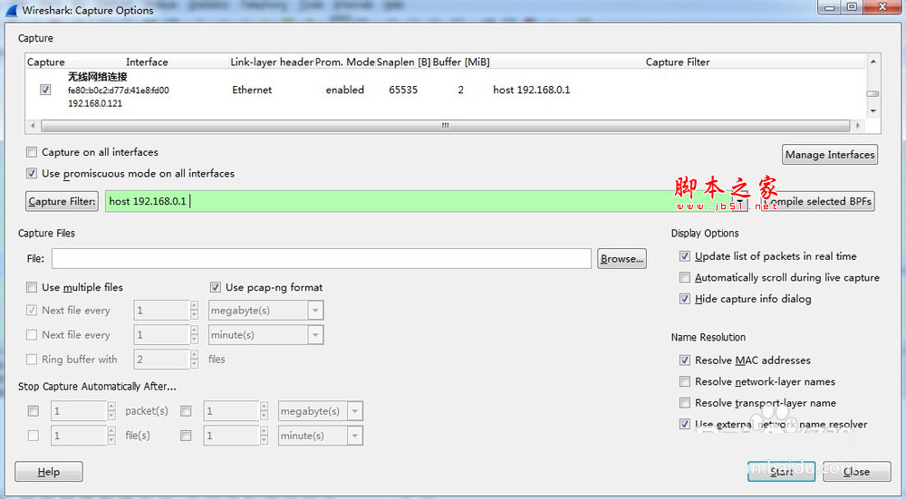The image size is (906, 499).
Task: Click interface list scroll up arrow
Action: click(x=873, y=62)
